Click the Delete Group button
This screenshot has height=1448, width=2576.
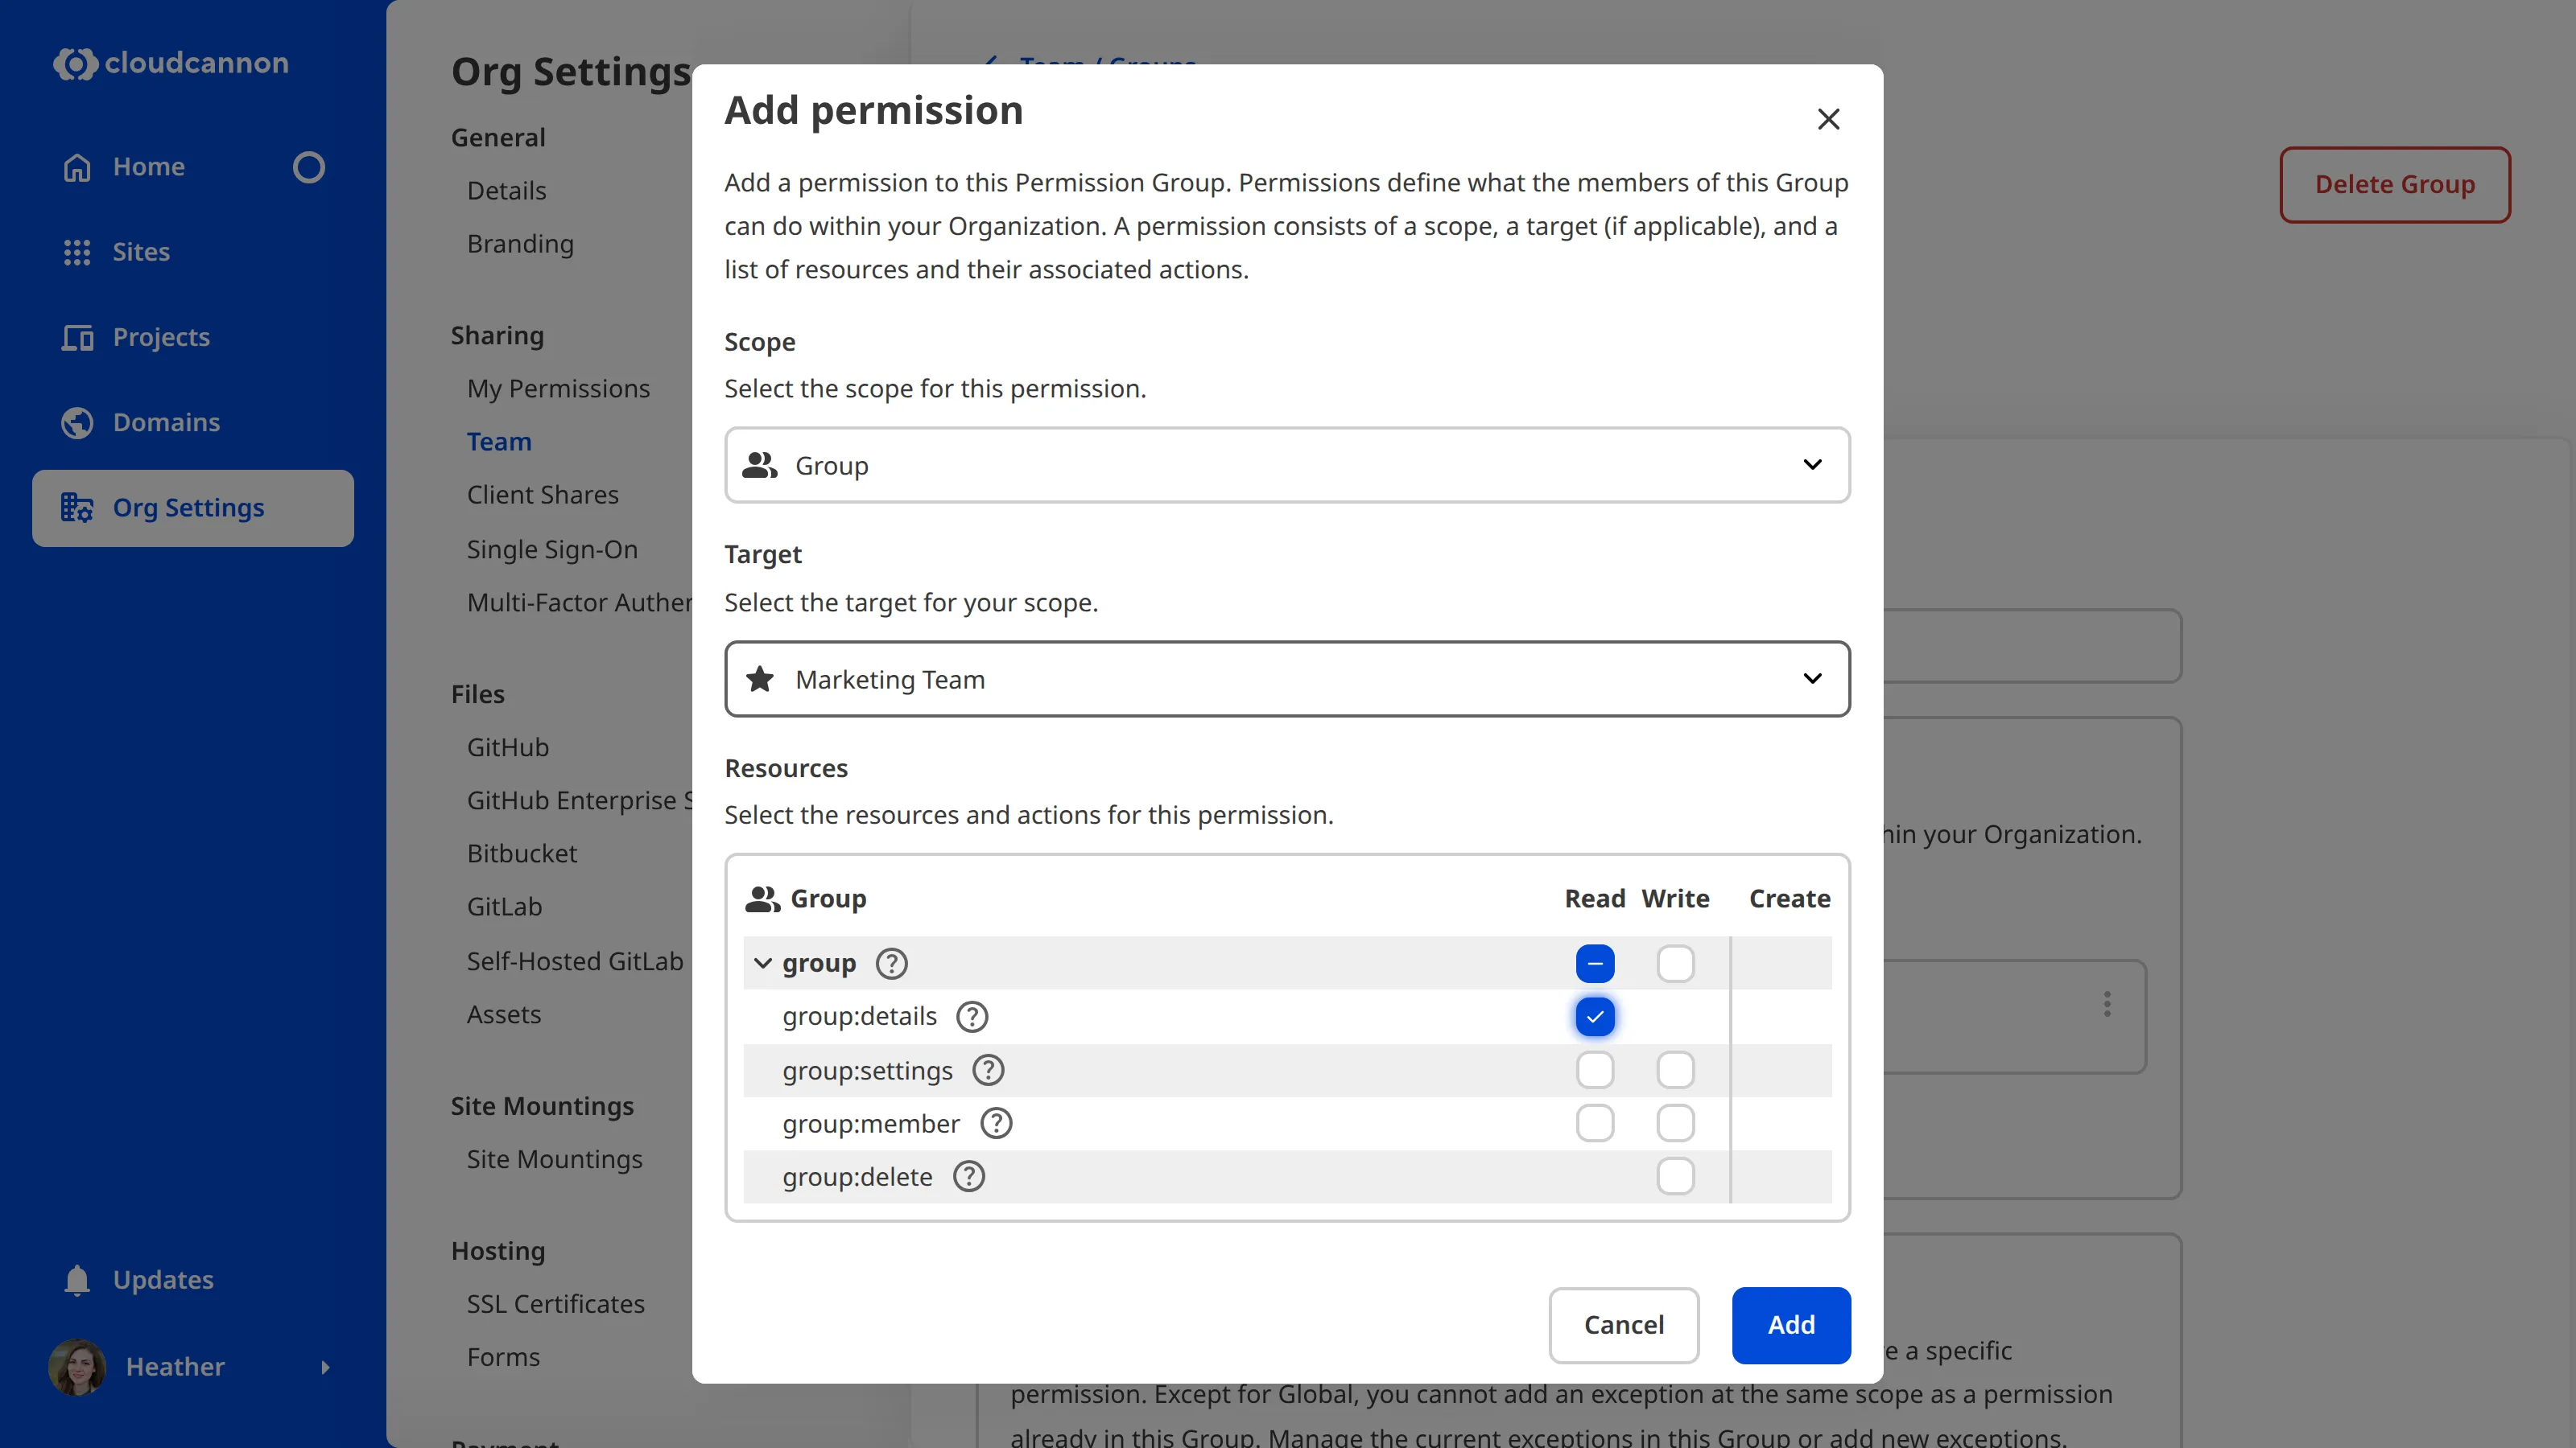pyautogui.click(x=2395, y=184)
